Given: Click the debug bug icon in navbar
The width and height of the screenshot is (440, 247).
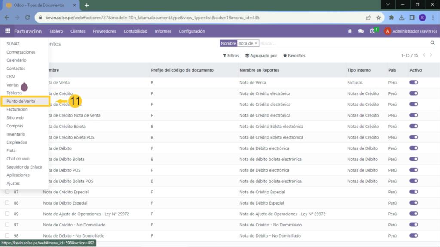Looking at the screenshot, I should point(350,31).
